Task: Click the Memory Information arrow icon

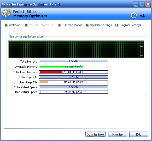Action: [x=26, y=25]
